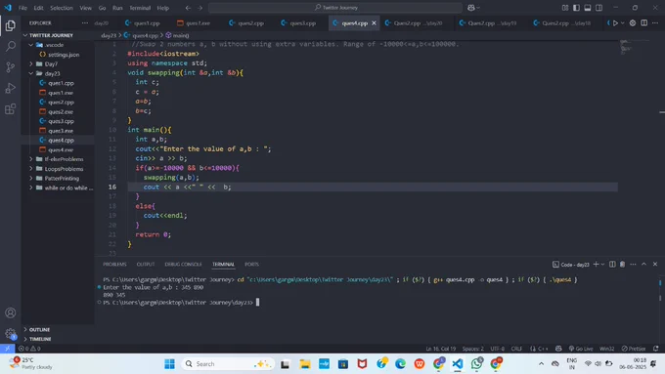Switch to the ques1.cpp editor tab
The height and width of the screenshot is (374, 665).
pos(143,22)
